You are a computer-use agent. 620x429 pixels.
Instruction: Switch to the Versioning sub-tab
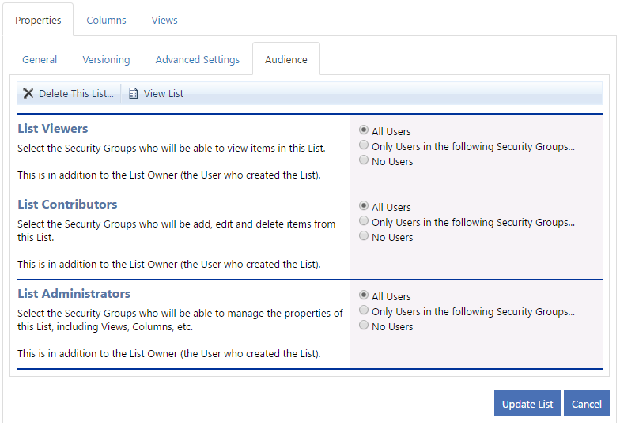coord(106,60)
